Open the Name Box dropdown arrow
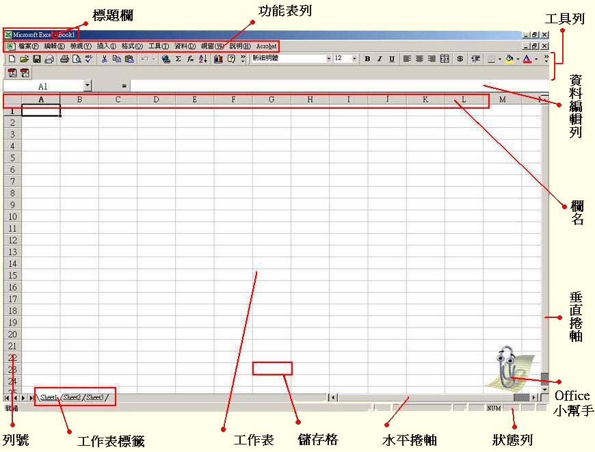The image size is (595, 452). [x=88, y=86]
